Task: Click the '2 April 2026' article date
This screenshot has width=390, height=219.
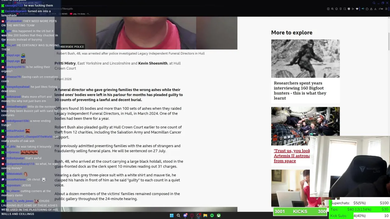Action: click(63, 79)
